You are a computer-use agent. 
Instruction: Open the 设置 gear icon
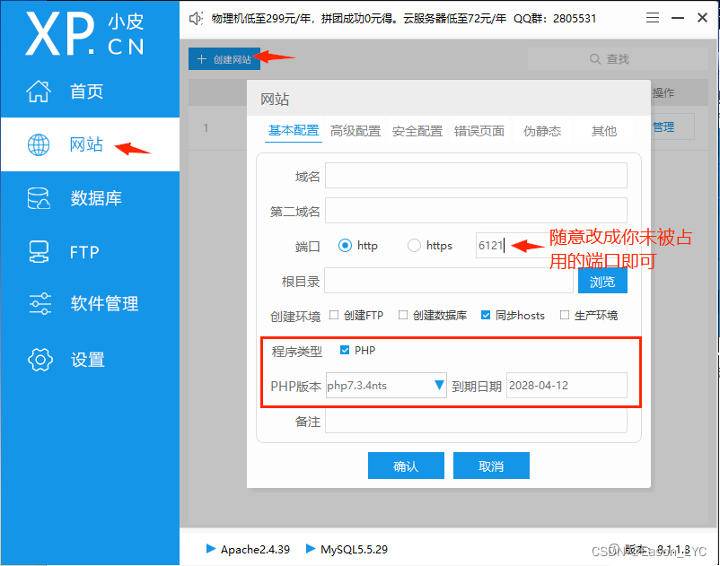coord(40,360)
